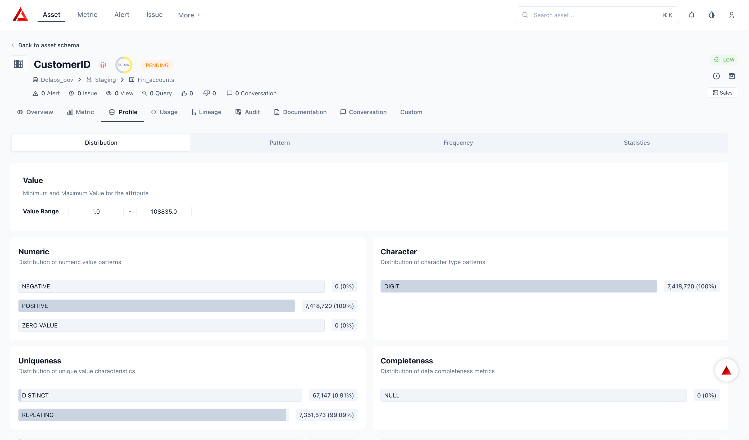This screenshot has width=749, height=440.
Task: Open the notifications bell
Action: click(x=692, y=15)
